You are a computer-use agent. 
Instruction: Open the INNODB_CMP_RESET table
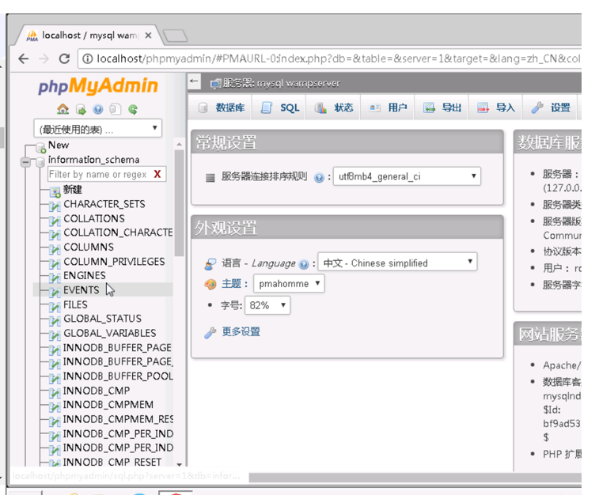tap(112, 462)
